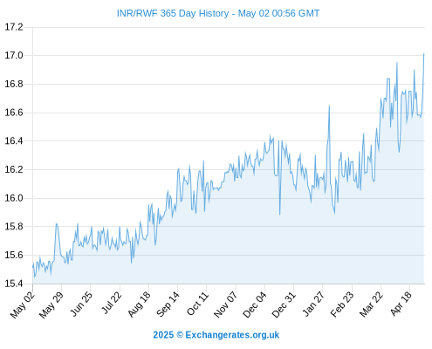The image size is (432, 349).
Task: Click the final peak point of the rate line at 17.0
Action: pyautogui.click(x=424, y=54)
